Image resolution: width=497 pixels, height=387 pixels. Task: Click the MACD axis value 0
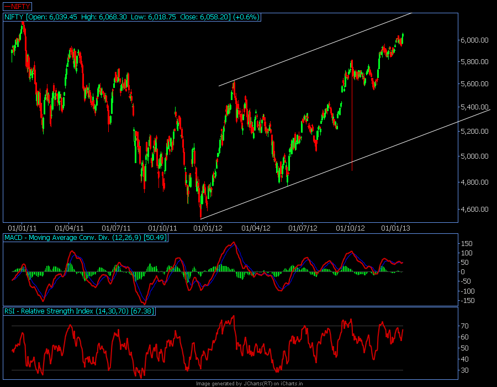point(463,272)
